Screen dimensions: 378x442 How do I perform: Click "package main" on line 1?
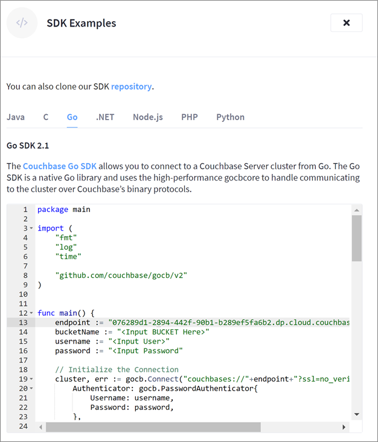[64, 210]
